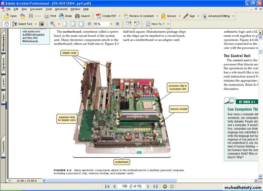Screen dimensions: 263x191
Task: Go to the next page arrow
Action: point(148,186)
